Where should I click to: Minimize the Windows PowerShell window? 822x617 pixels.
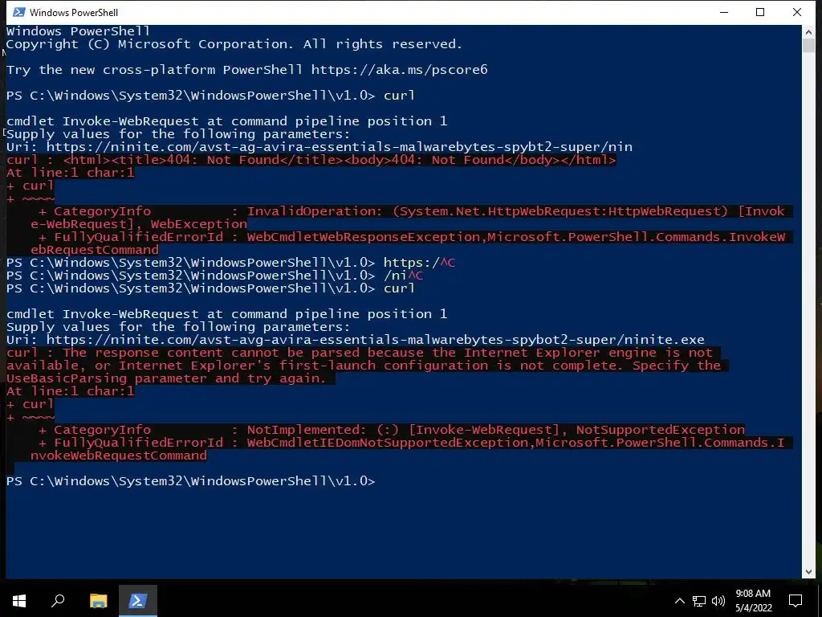click(x=725, y=12)
